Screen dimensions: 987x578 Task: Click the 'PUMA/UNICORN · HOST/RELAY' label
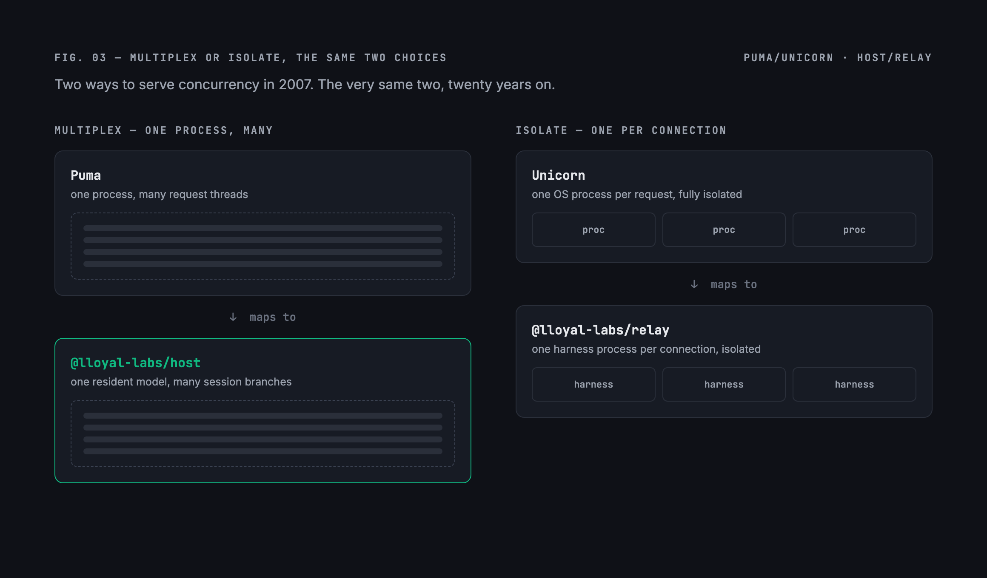(838, 58)
